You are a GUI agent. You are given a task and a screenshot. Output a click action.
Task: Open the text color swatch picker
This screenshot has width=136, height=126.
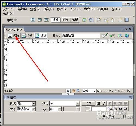[88, 109]
